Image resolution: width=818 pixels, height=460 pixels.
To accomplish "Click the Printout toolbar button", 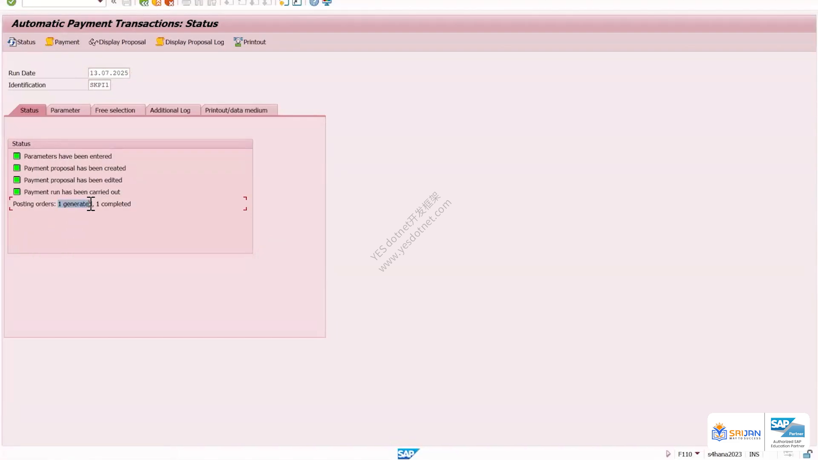I will [250, 42].
